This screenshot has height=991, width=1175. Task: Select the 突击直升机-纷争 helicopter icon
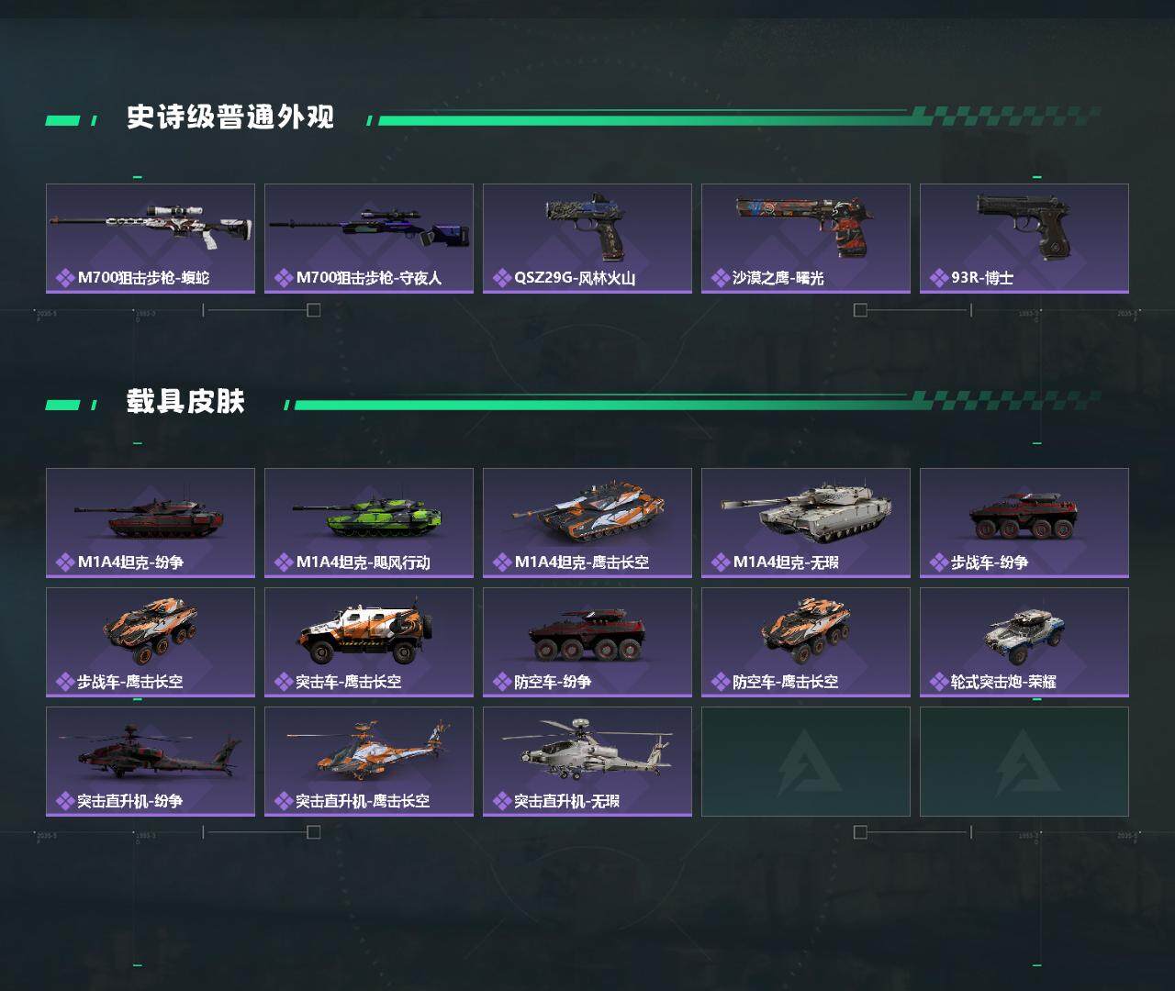pyautogui.click(x=149, y=748)
